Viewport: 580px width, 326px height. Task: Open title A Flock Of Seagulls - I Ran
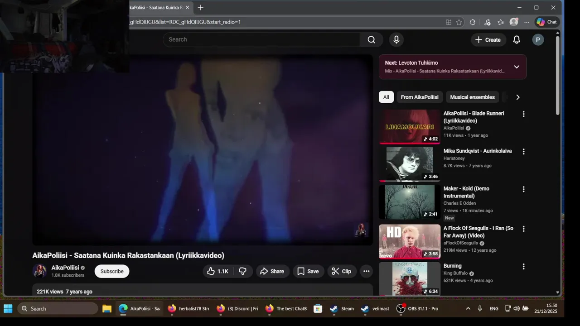pyautogui.click(x=478, y=232)
